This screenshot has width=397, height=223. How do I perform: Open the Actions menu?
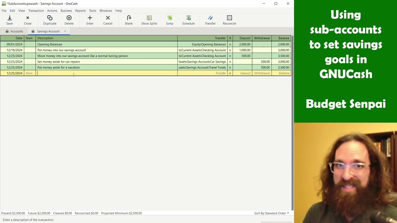pos(52,11)
